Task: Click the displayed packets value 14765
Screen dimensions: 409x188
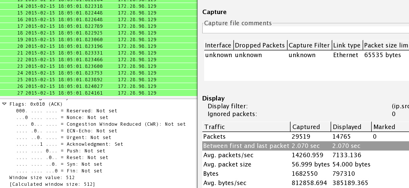Action: (341, 136)
